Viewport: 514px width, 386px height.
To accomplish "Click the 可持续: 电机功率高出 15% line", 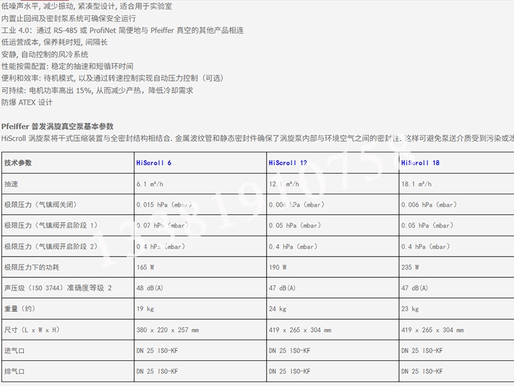I will [98, 90].
